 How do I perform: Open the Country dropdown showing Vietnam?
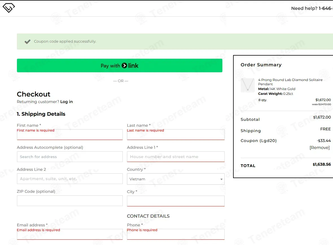click(x=176, y=179)
